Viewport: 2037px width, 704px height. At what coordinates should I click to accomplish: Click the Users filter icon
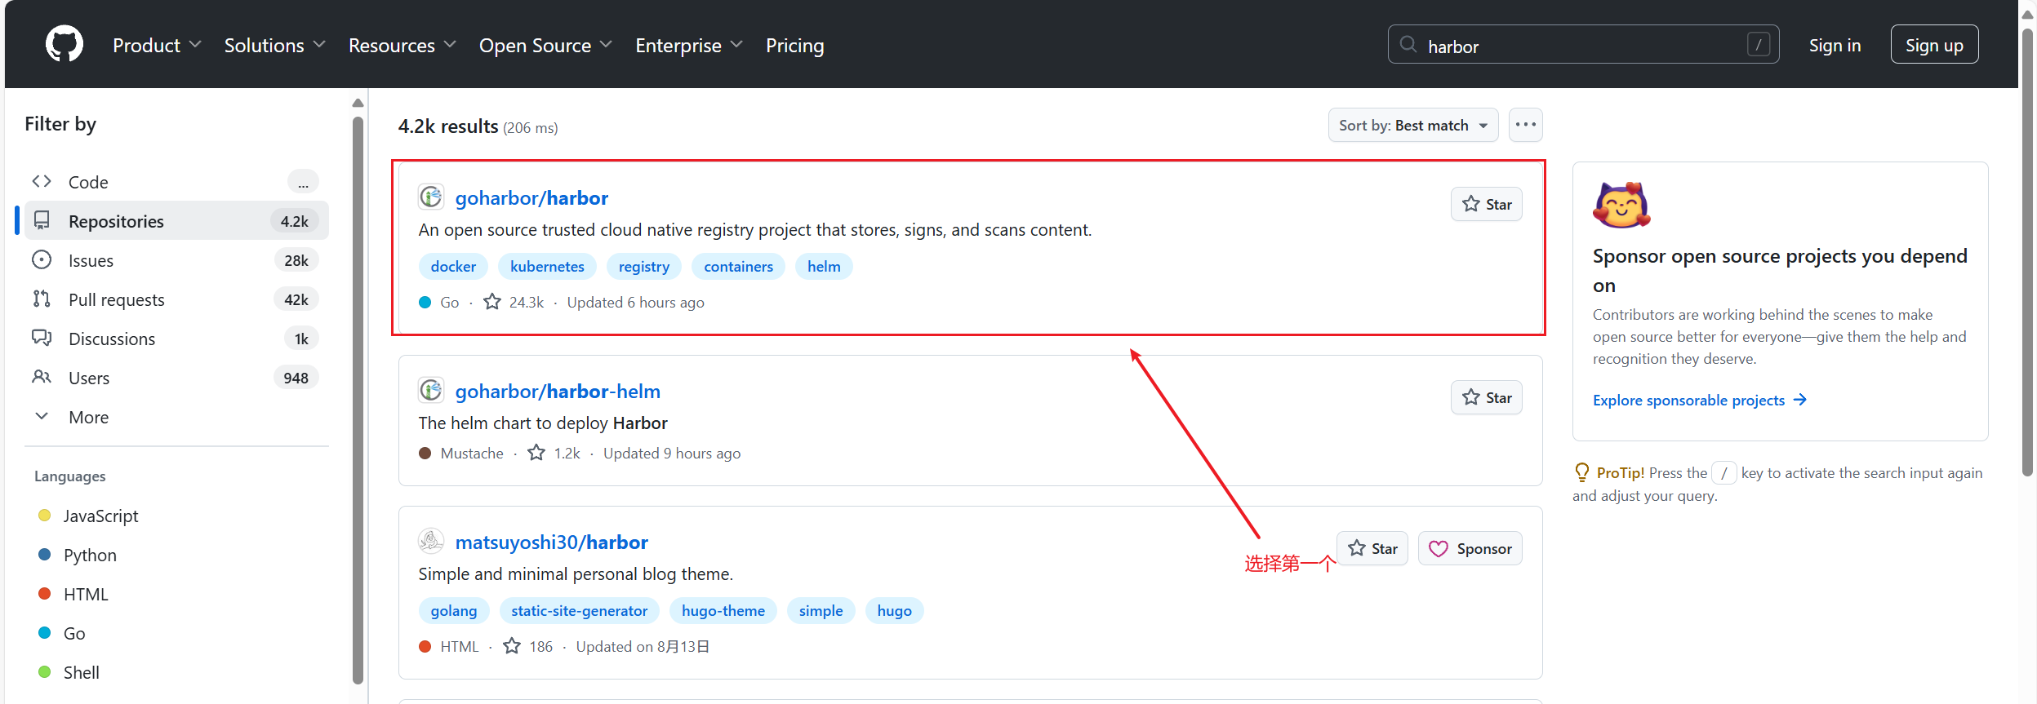[42, 377]
